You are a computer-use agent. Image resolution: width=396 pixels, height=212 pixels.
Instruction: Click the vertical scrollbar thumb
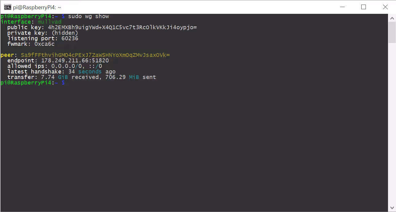click(x=392, y=32)
